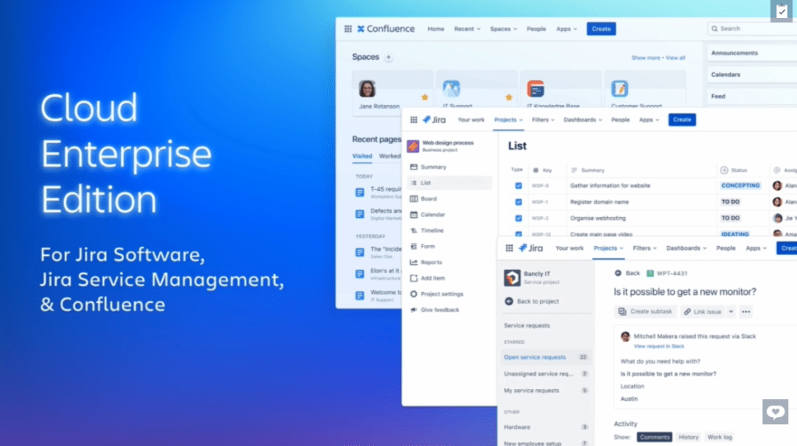Click the Create button in Confluence

click(x=601, y=29)
